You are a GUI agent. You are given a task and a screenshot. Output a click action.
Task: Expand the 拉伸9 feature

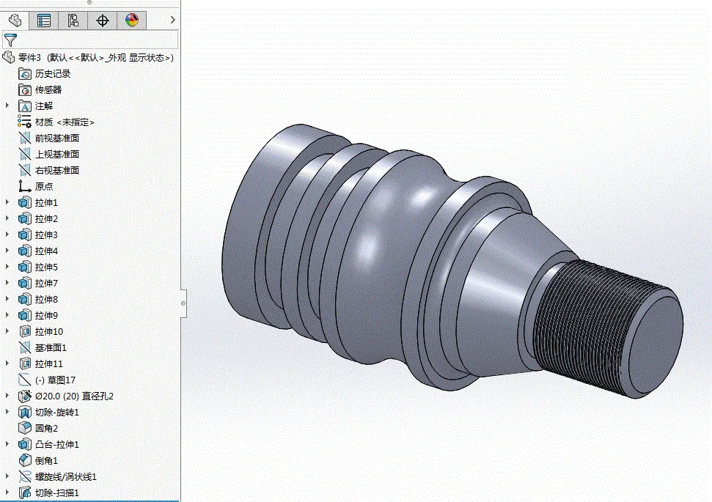7,315
